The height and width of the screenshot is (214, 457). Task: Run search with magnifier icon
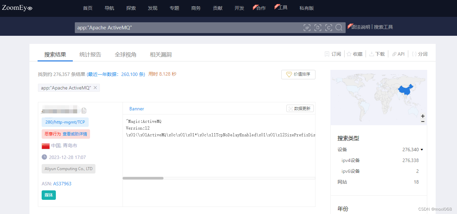pos(339,28)
